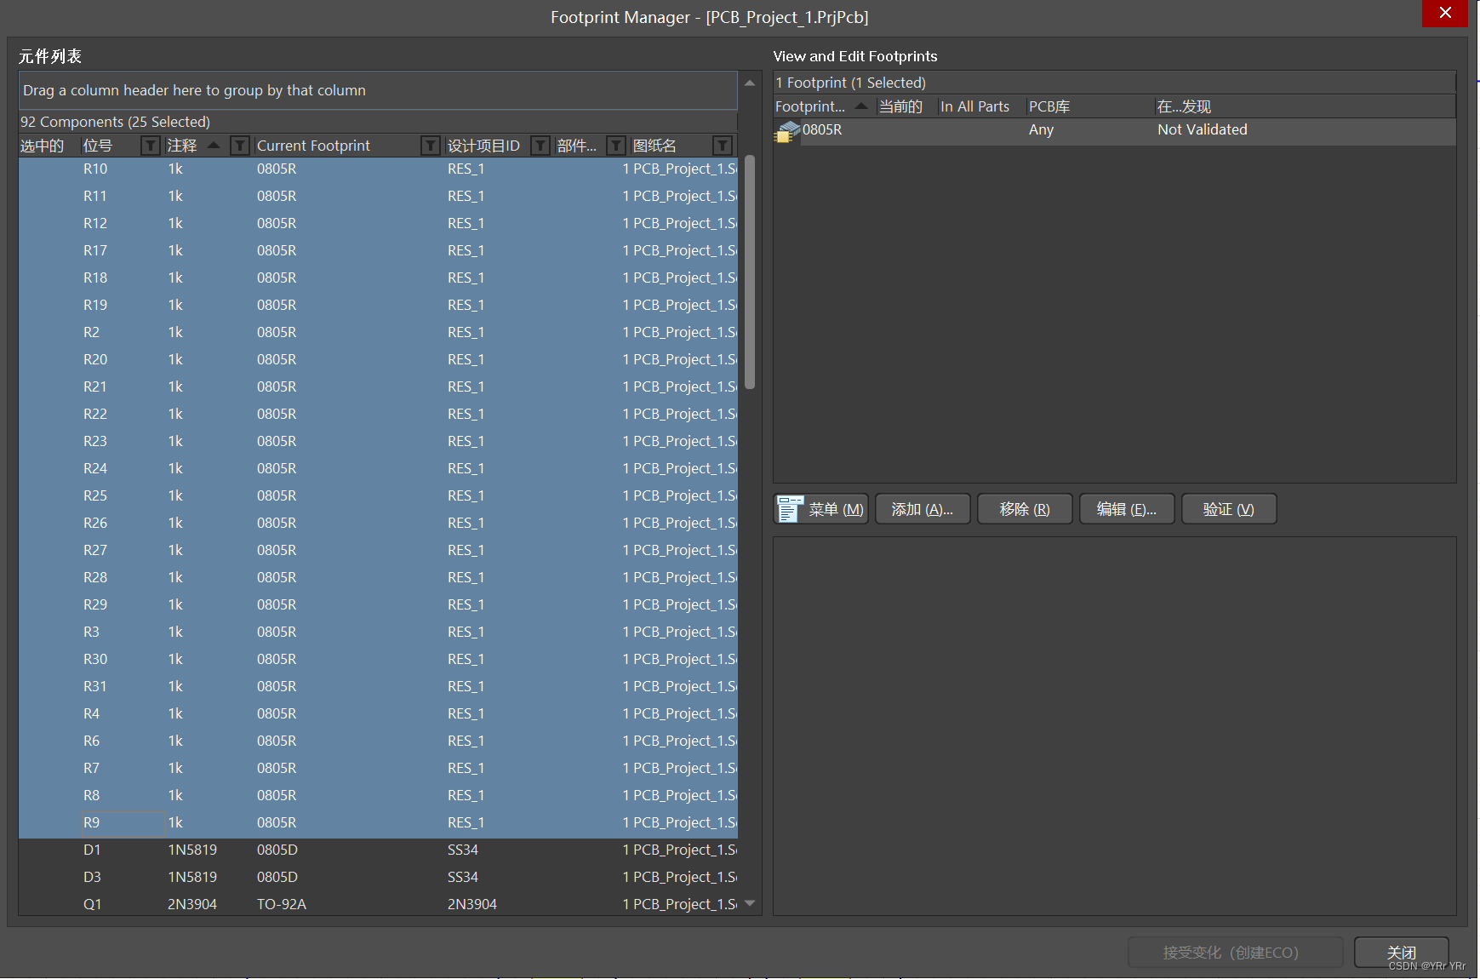The height and width of the screenshot is (979, 1480).
Task: Toggle sort arrow on 注释 column
Action: (214, 145)
